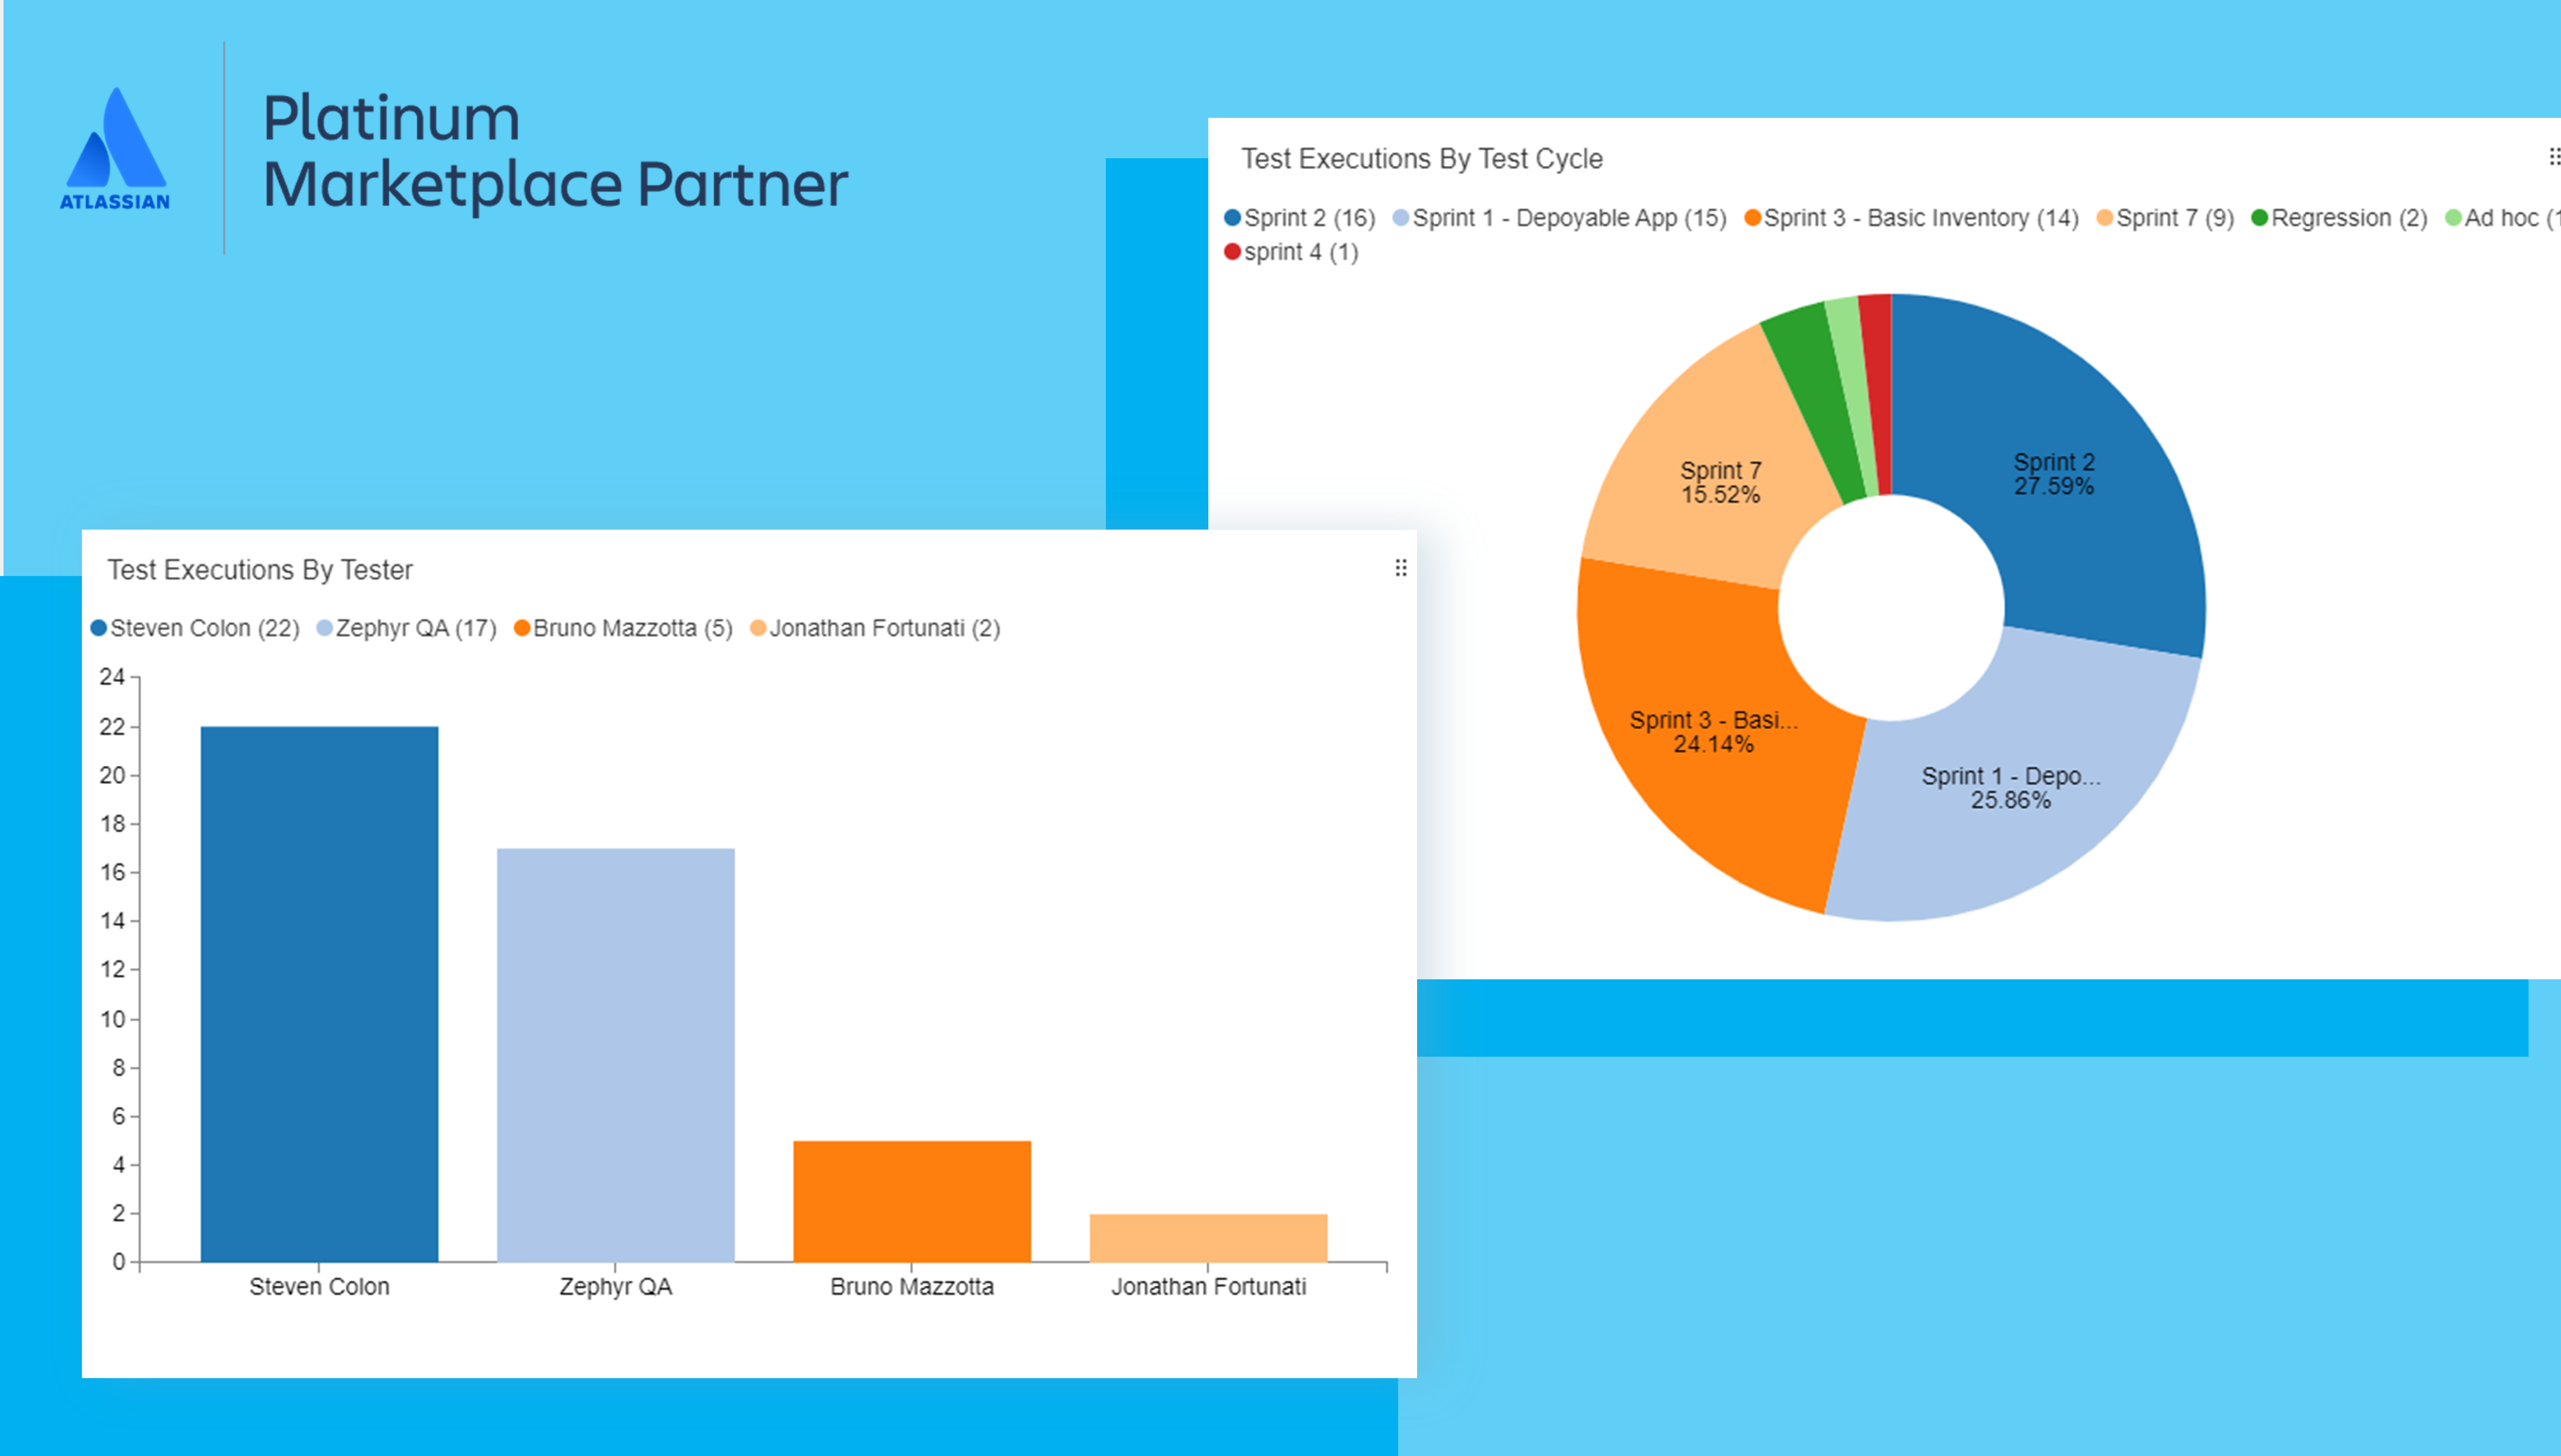Click Regression (2) legend item

pos(2339,218)
